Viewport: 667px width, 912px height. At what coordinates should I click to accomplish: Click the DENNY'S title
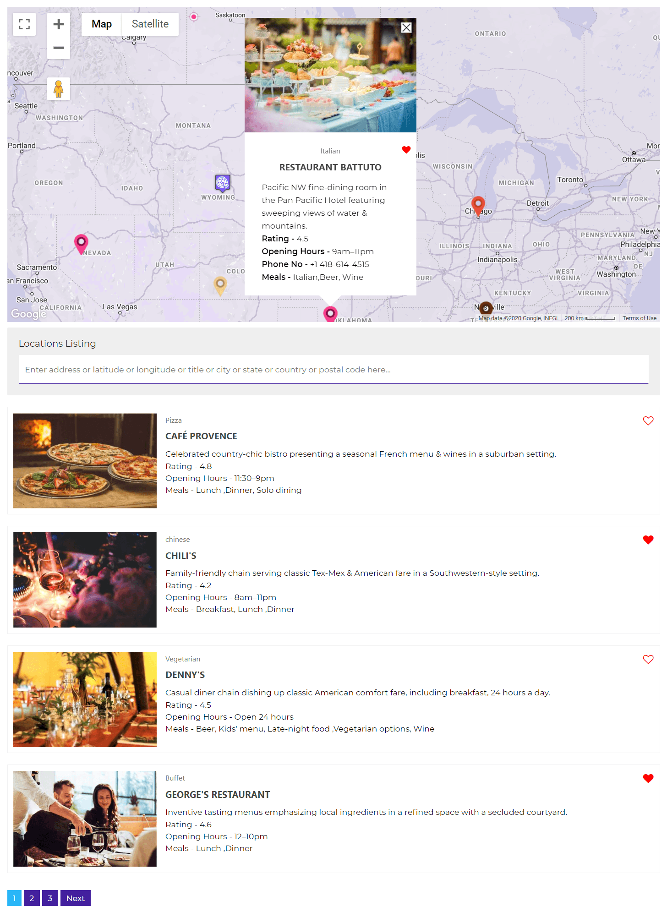tap(185, 675)
